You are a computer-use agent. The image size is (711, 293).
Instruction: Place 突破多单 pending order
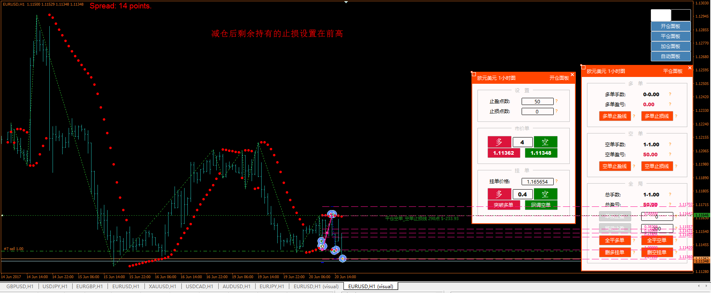tap(504, 205)
